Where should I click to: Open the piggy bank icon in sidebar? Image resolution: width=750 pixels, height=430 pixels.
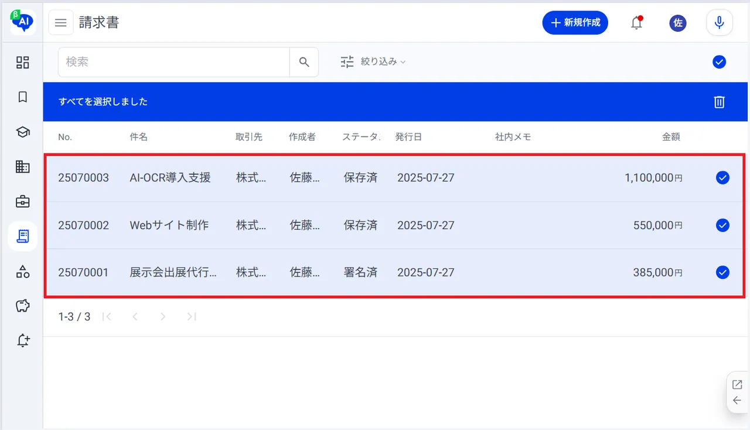23,306
